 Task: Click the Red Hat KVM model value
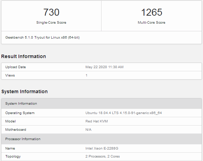pyautogui.click(x=97, y=121)
